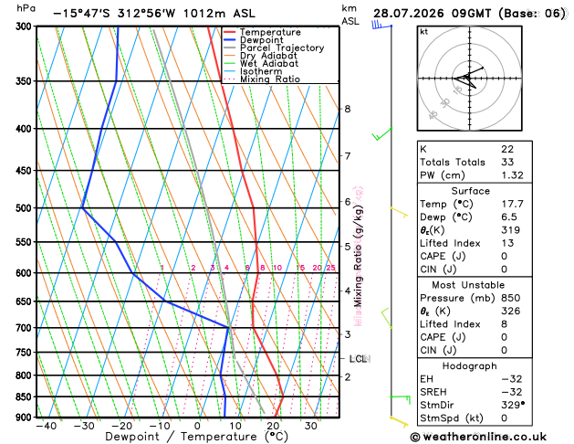Click the yellow wind barb at 900 hPa
The height and width of the screenshot is (444, 574).
coord(399,422)
